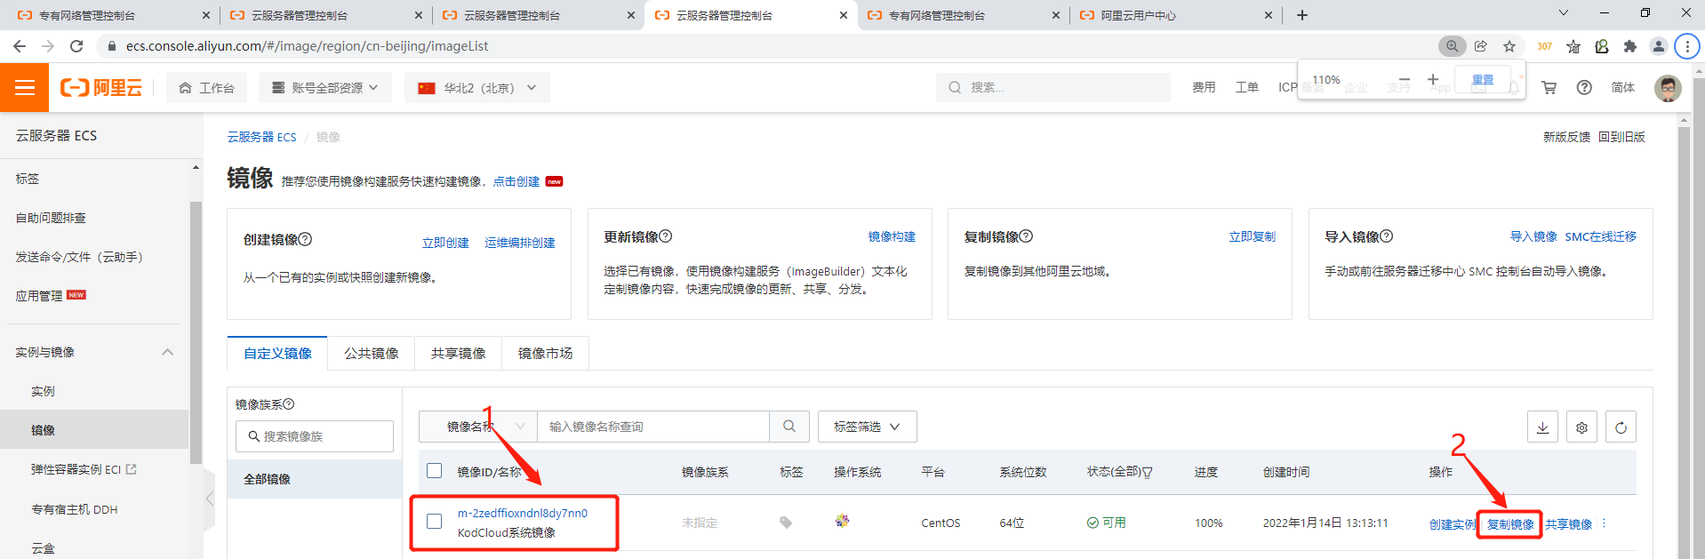Open a new browser tab

click(1302, 15)
